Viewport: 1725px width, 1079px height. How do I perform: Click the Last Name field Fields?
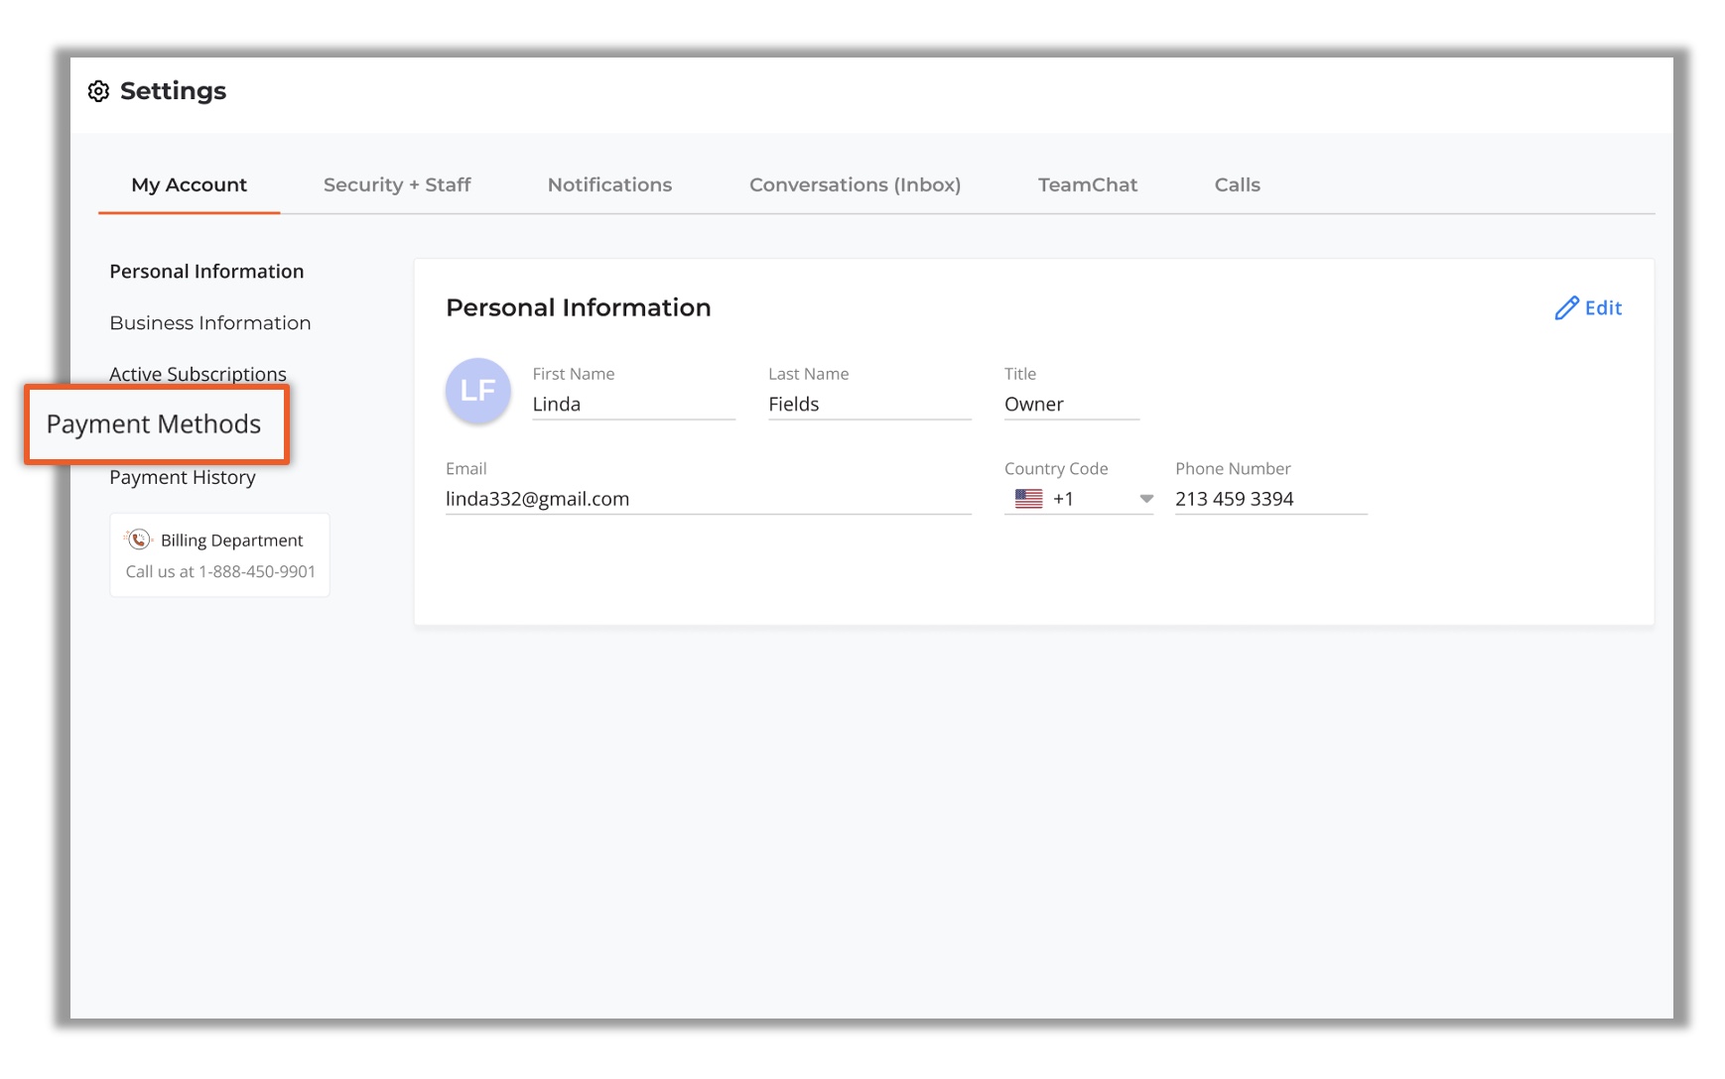tap(869, 405)
